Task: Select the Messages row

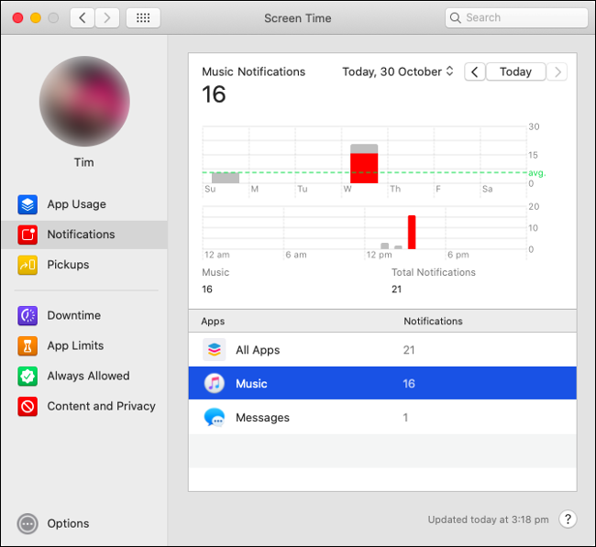Action: tap(382, 418)
